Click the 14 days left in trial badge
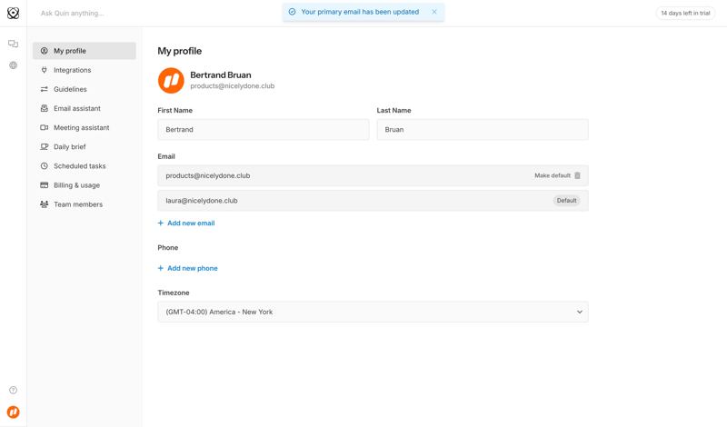 685,13
